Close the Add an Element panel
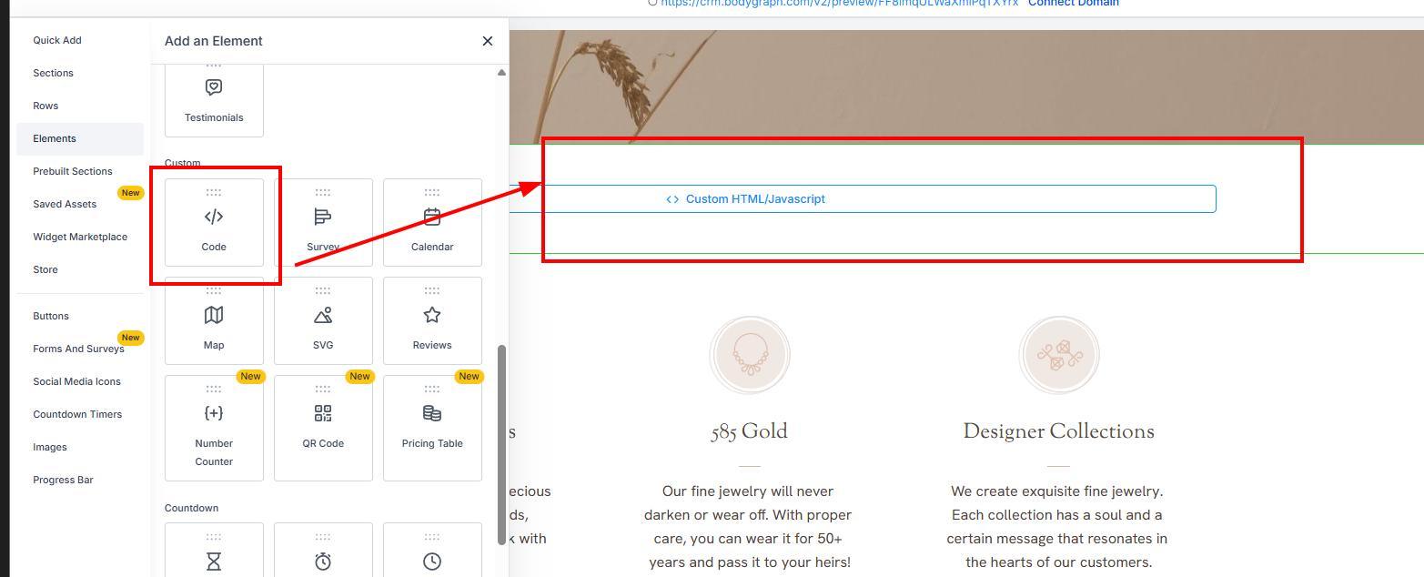1424x577 pixels. point(488,41)
